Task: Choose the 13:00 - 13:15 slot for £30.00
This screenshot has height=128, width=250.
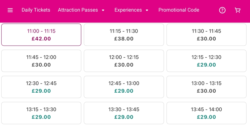Action: point(207,87)
